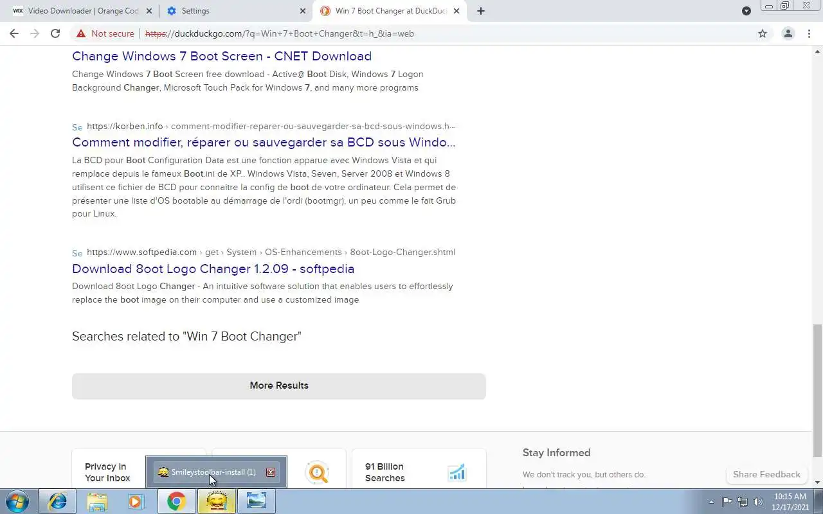The image size is (823, 514).
Task: Click the magnifier icon in footer card
Action: coord(318,472)
